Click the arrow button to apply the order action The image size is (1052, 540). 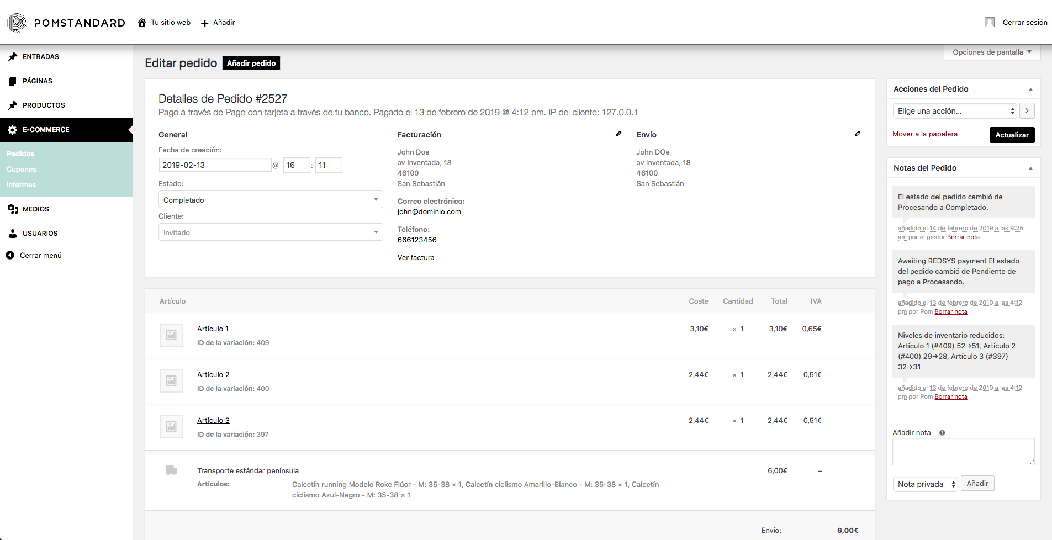[1027, 111]
